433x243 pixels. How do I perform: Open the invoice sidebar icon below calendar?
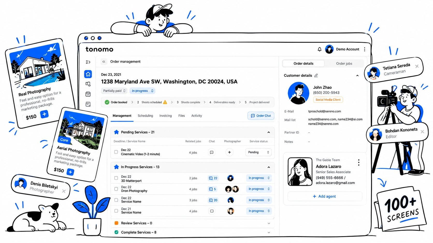click(88, 104)
